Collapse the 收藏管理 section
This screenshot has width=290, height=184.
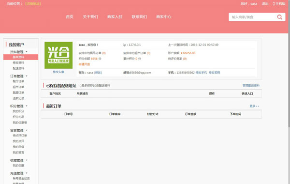[19, 160]
